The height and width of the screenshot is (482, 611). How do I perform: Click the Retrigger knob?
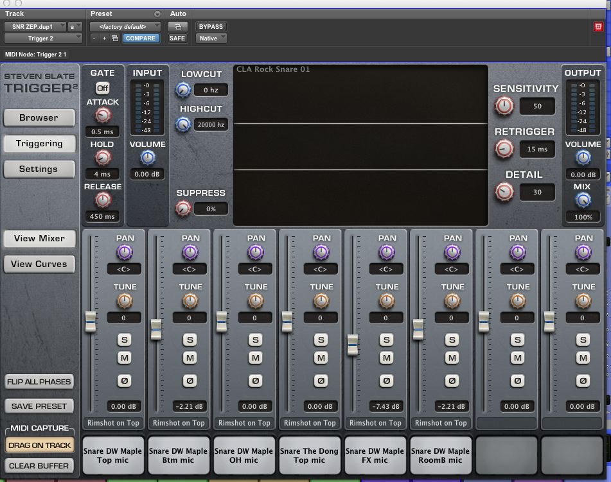pos(504,149)
